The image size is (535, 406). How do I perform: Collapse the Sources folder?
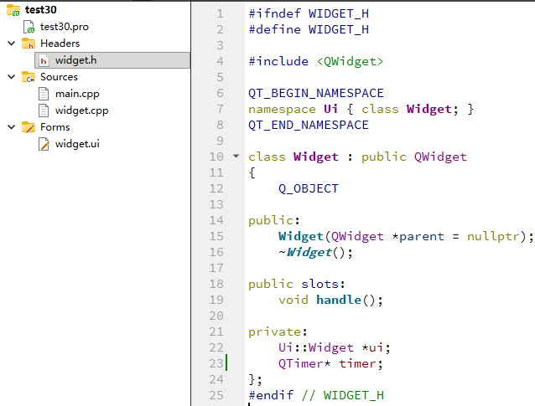pos(11,77)
